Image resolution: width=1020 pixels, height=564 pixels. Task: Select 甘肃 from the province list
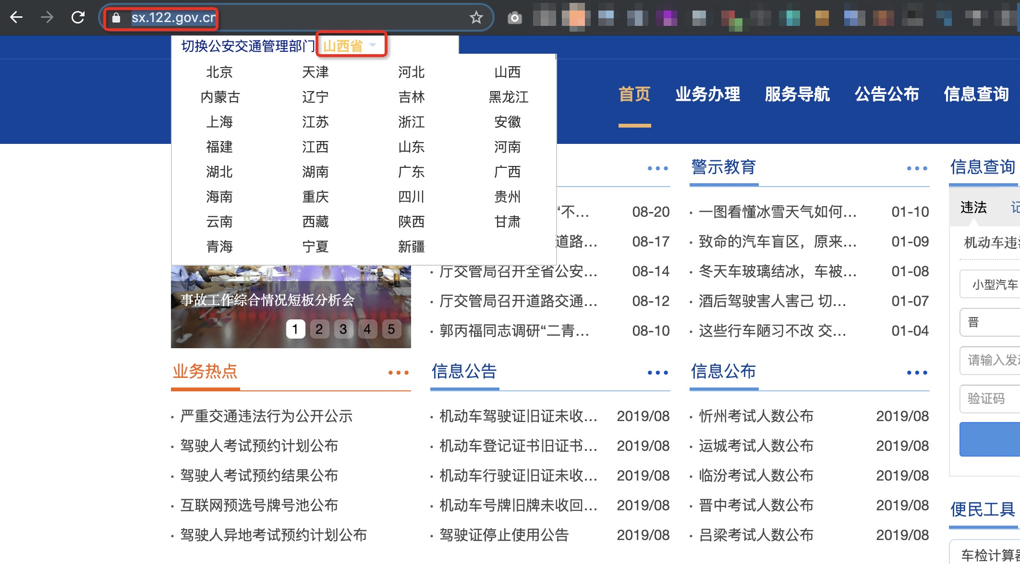coord(508,222)
